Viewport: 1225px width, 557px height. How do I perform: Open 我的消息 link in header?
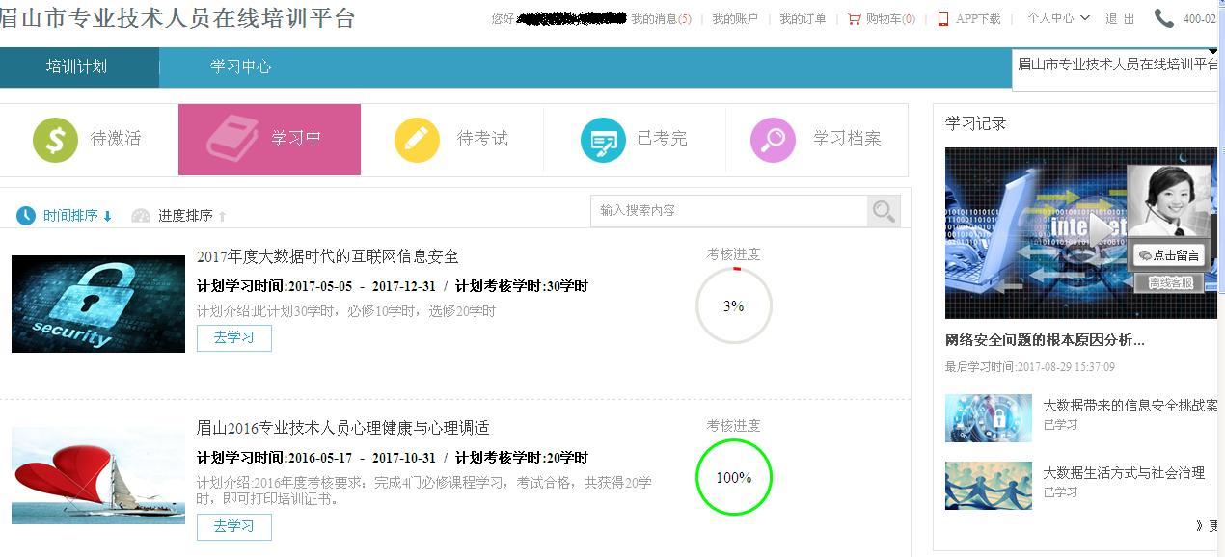[x=661, y=19]
